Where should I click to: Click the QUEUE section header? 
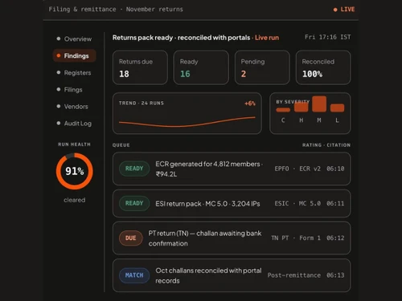point(121,145)
